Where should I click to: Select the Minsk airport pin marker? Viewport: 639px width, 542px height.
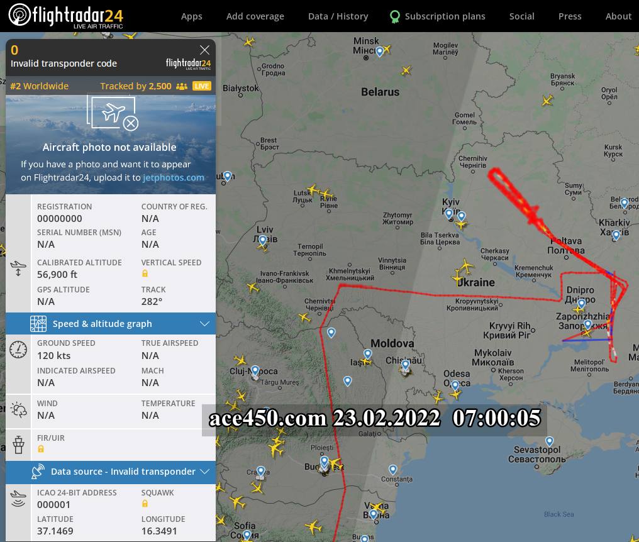coord(379,52)
